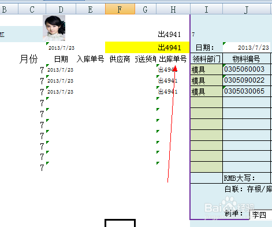Viewport: 272px width, 227px height.
Task: Click the 出4941 cell above the yellow cell
Action: pyautogui.click(x=169, y=35)
